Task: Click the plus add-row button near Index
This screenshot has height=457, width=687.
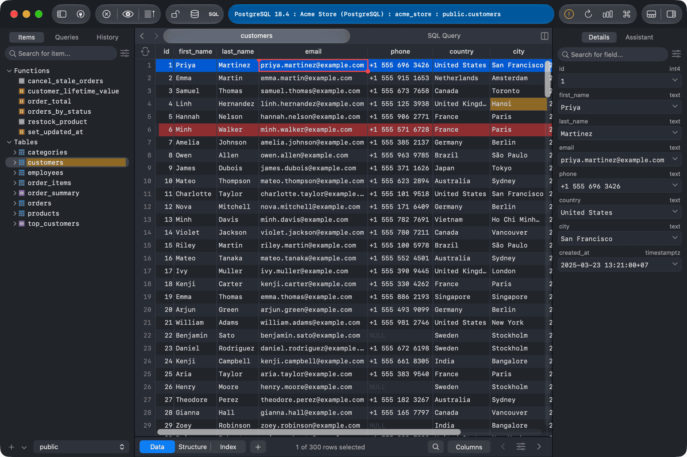Action: coord(258,447)
